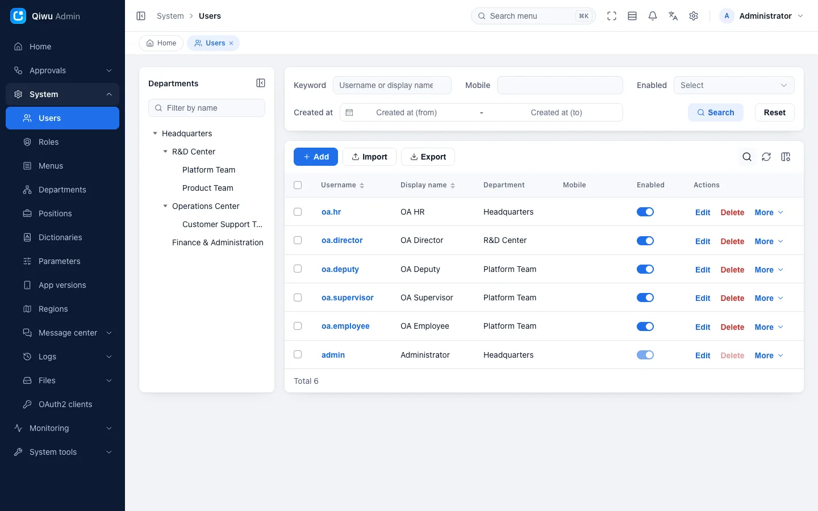Select Platform Team in the department tree

coord(208,170)
